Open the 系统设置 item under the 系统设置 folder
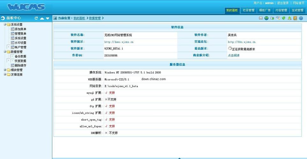 tap(20, 38)
